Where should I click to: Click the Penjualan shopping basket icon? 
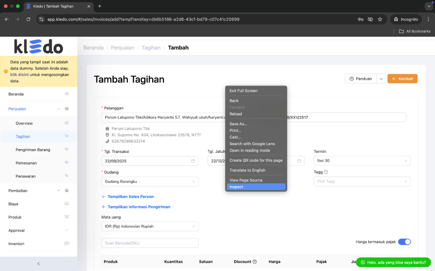pyautogui.click(x=67, y=109)
